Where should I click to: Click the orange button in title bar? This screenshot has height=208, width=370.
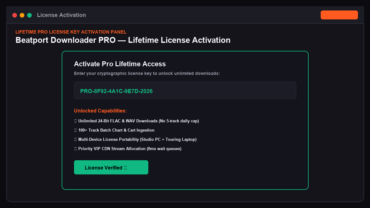(339, 15)
